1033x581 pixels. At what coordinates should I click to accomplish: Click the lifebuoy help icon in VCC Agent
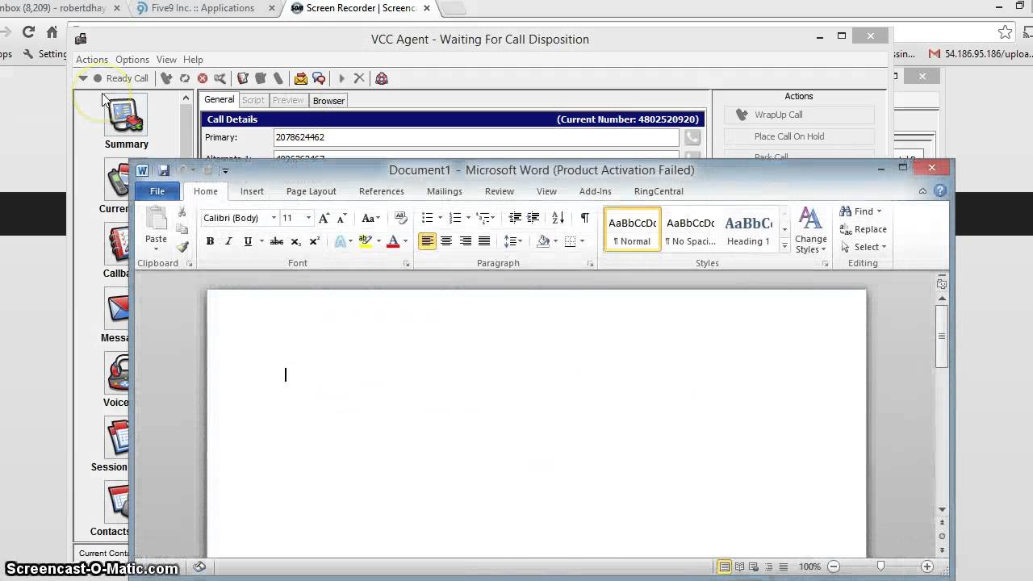click(382, 78)
